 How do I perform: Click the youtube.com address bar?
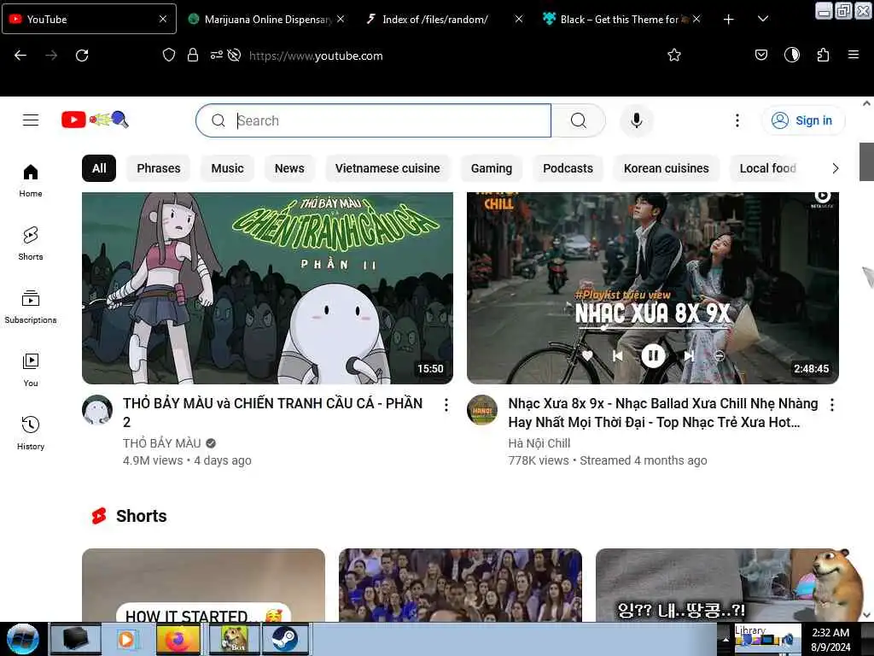coord(412,56)
